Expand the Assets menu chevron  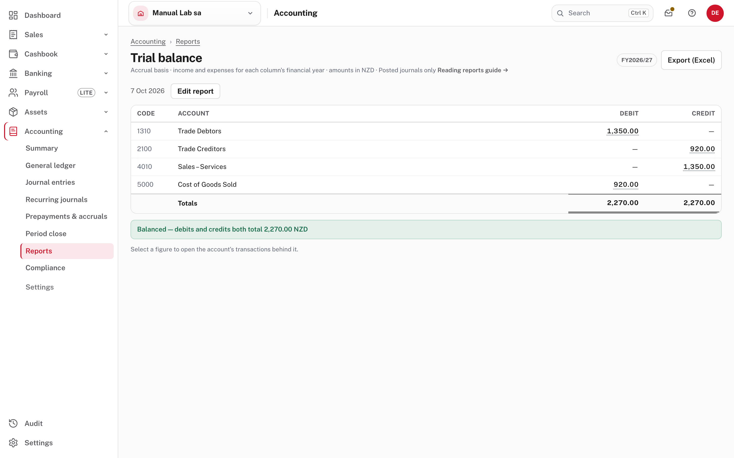click(106, 112)
